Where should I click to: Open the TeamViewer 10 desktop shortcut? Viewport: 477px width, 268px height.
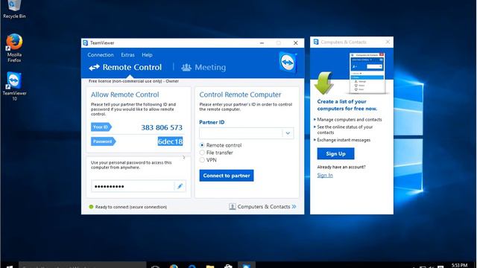14,86
